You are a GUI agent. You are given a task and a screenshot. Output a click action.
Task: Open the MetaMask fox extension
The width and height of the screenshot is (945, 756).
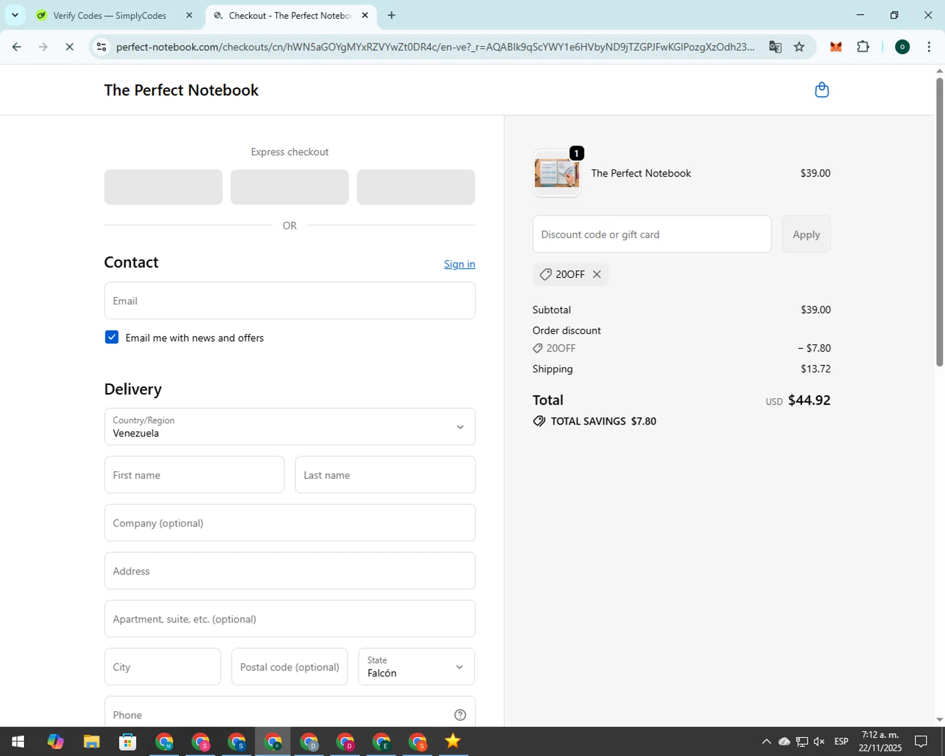coord(836,47)
